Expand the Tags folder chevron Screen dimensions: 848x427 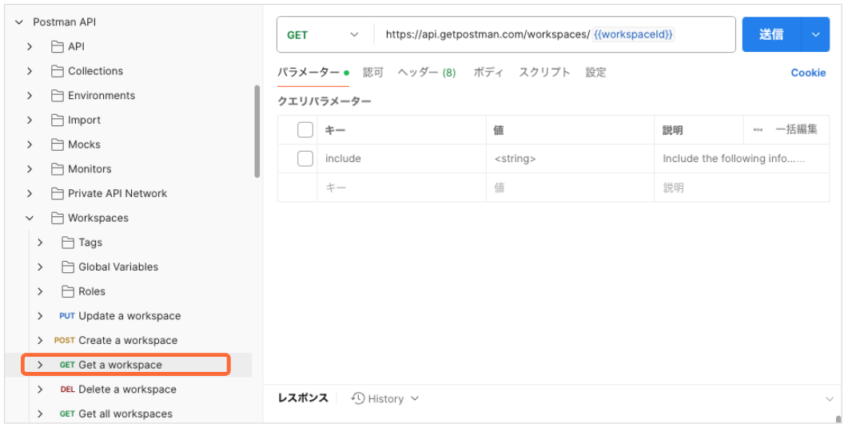(x=40, y=243)
